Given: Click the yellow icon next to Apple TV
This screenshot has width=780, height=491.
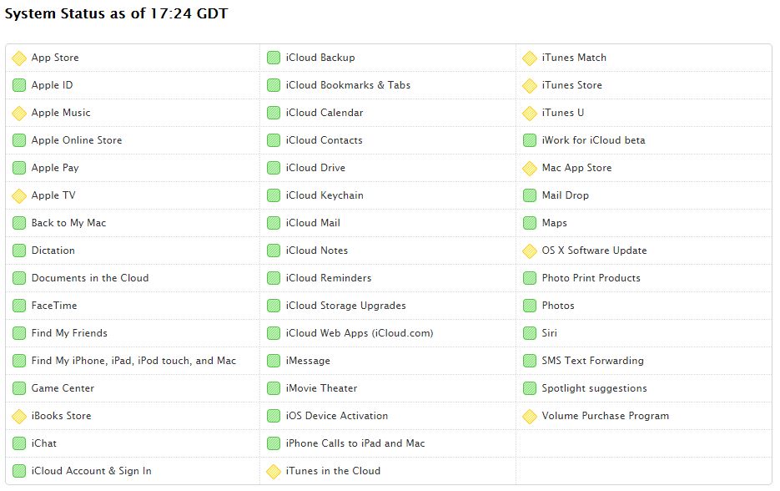Looking at the screenshot, I should [x=19, y=195].
